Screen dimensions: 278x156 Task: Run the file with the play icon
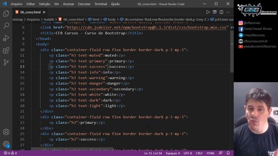pos(208,12)
